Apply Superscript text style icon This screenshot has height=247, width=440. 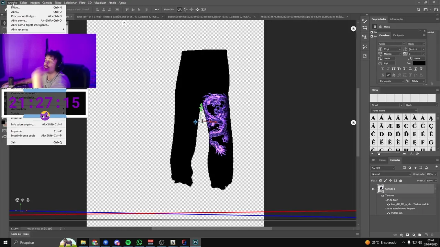(405, 69)
